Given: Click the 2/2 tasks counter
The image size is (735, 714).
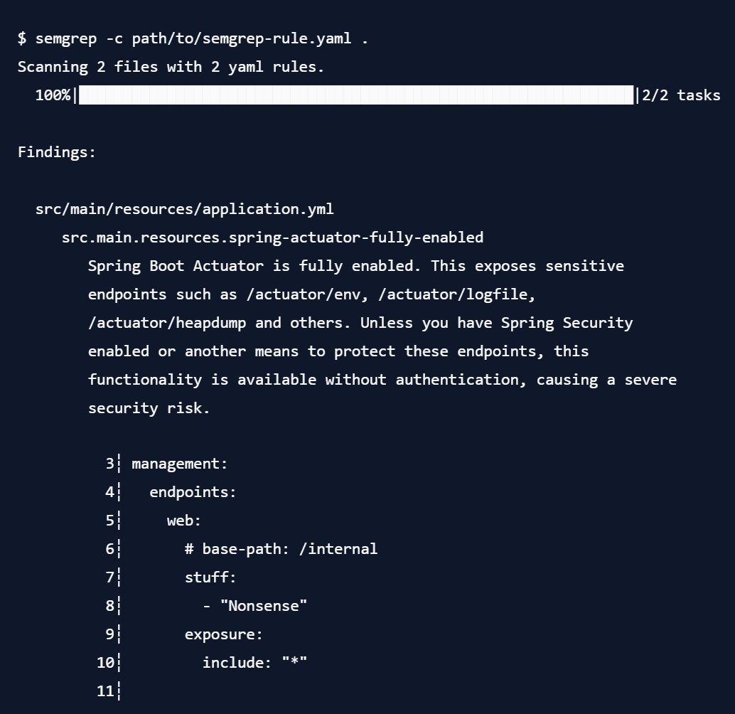Looking at the screenshot, I should tap(681, 95).
